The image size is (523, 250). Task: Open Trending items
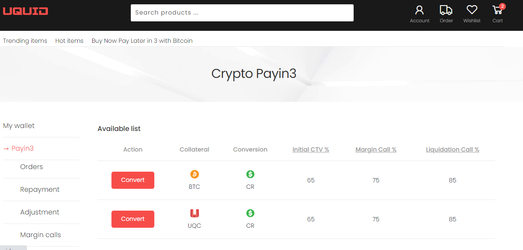coord(25,41)
